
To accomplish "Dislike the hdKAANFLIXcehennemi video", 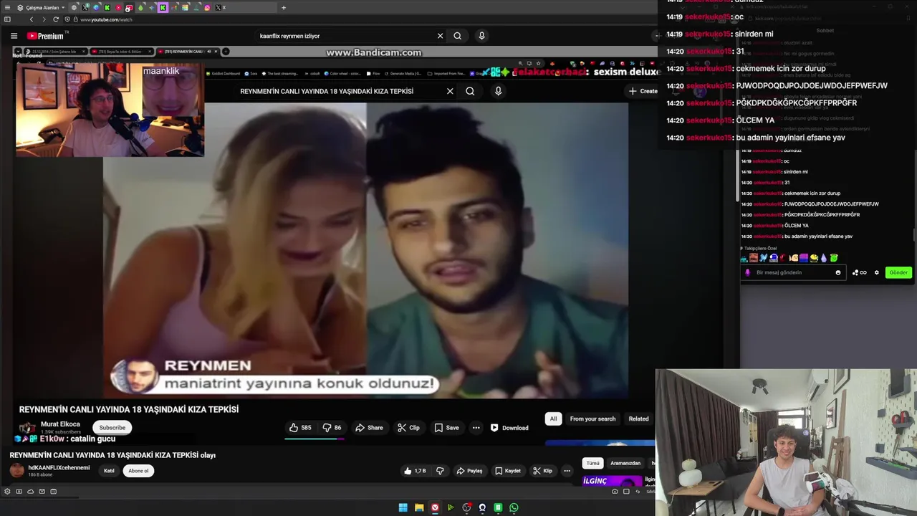I will [x=440, y=471].
